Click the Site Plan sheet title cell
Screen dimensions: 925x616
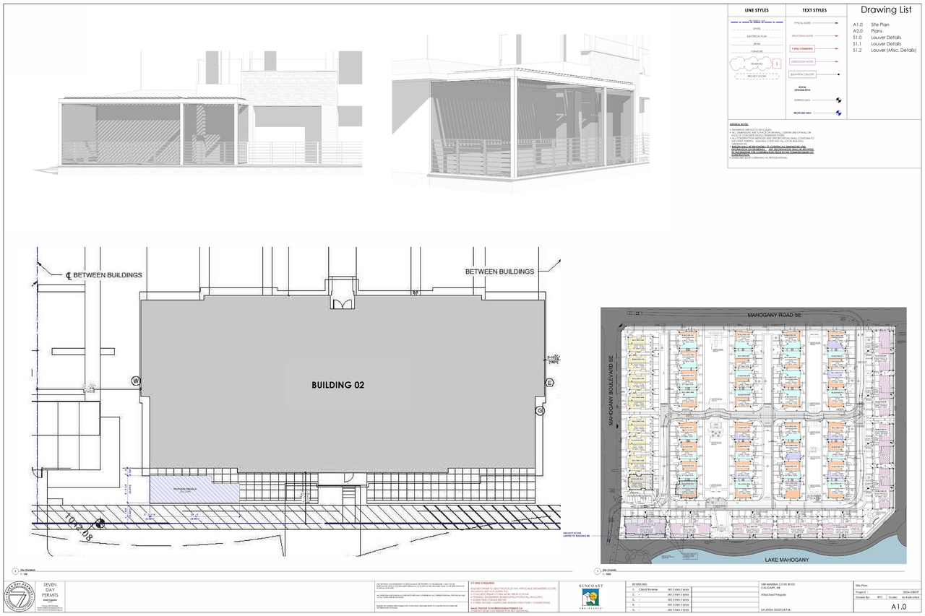887,586
